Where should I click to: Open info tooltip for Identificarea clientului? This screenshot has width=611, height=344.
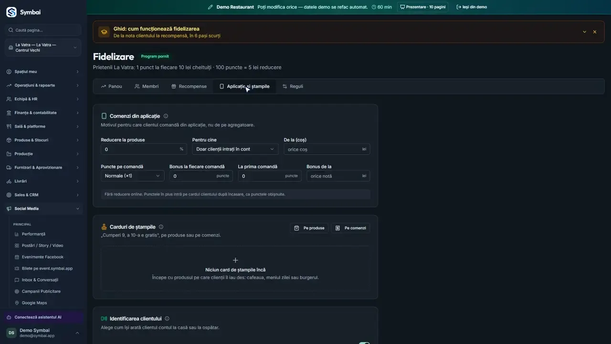(x=167, y=319)
